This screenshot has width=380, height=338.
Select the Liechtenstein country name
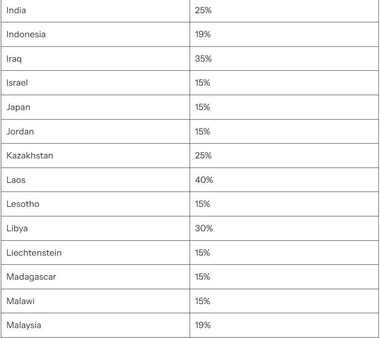[34, 253]
